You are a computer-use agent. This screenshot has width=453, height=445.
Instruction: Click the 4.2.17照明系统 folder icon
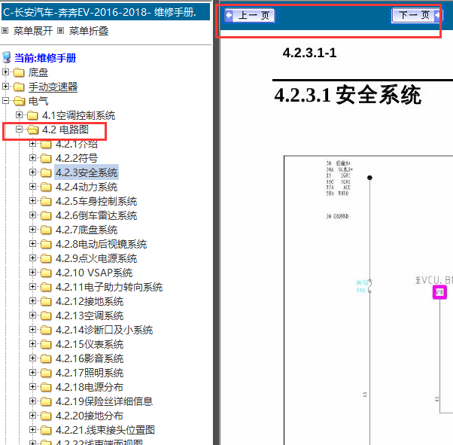click(46, 373)
